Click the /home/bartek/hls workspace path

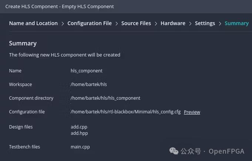pos(88,84)
